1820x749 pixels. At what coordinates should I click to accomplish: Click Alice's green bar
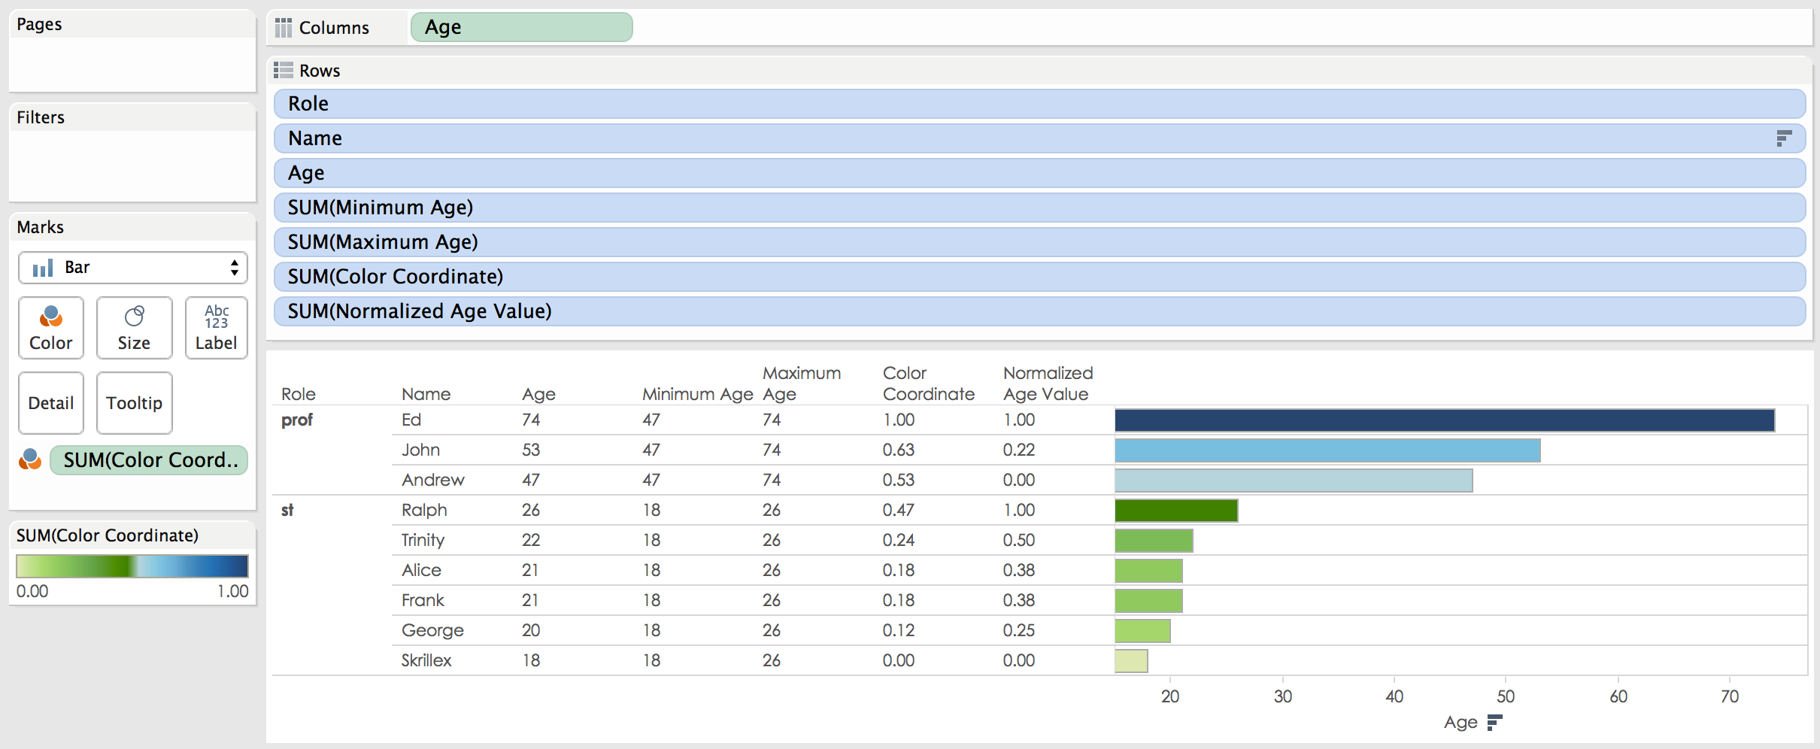tap(1148, 571)
